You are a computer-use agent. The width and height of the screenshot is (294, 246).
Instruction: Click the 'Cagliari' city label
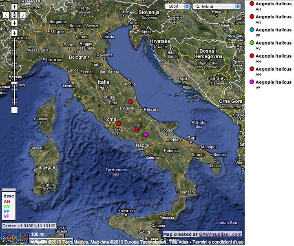click(x=47, y=185)
